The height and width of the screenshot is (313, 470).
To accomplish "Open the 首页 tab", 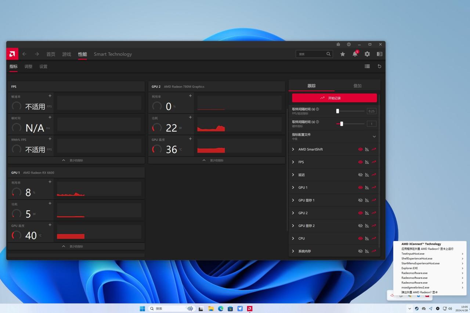I will [x=51, y=54].
